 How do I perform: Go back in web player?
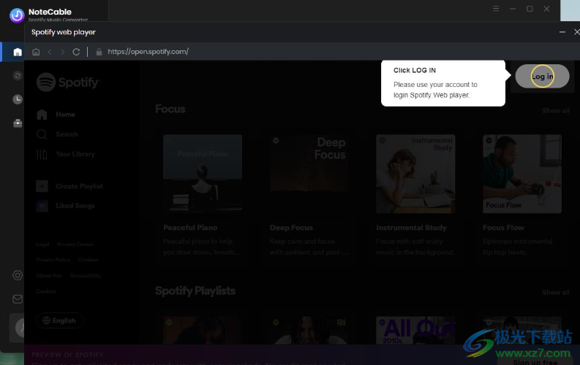[50, 52]
